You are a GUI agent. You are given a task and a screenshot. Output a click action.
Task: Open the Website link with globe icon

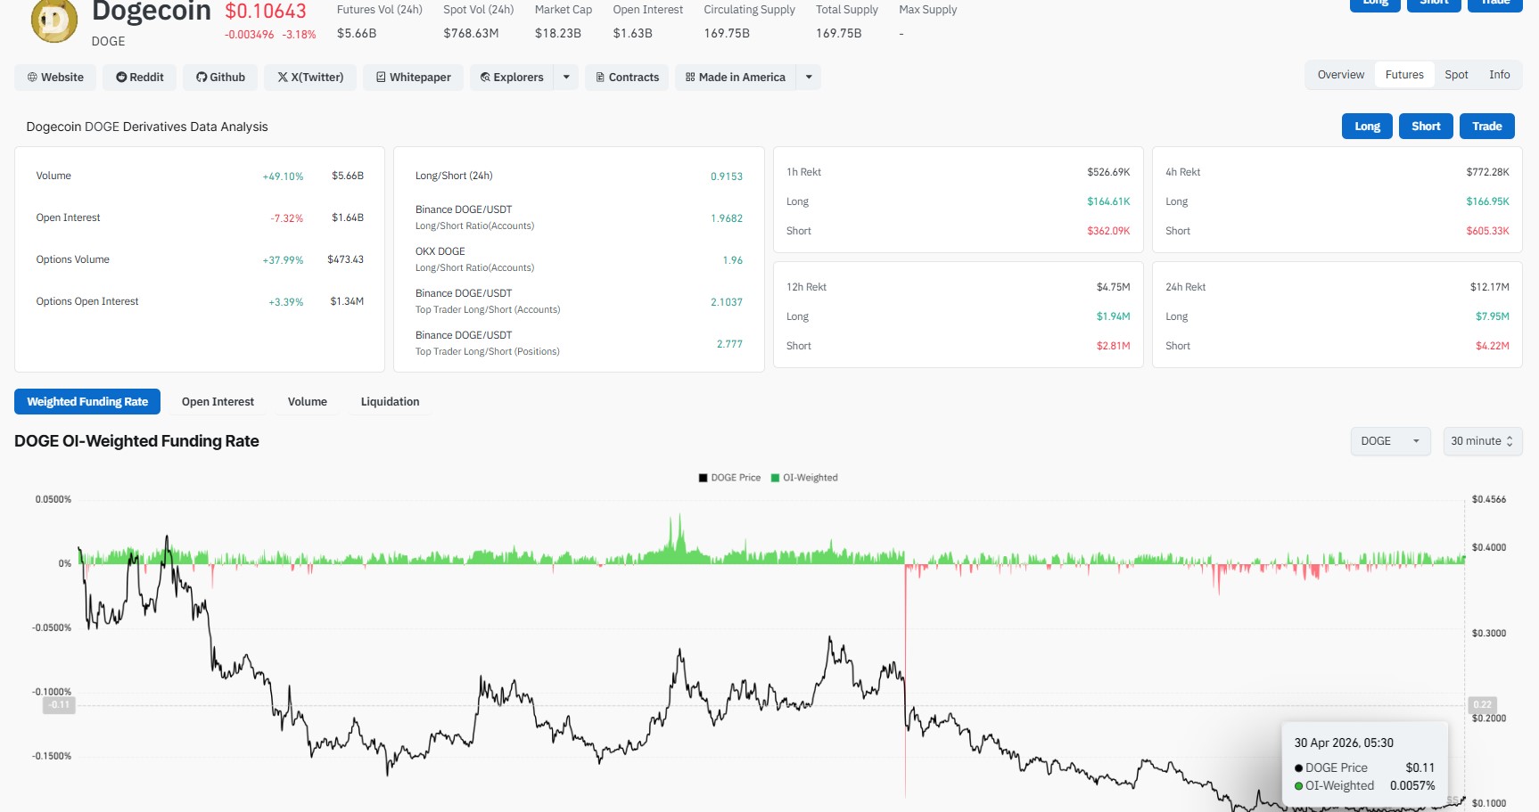pos(55,78)
